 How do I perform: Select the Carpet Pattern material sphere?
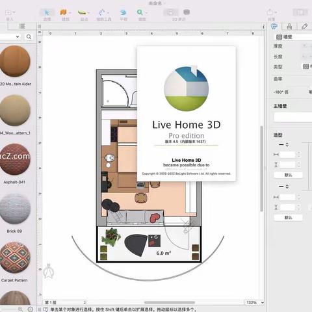(x=15, y=257)
